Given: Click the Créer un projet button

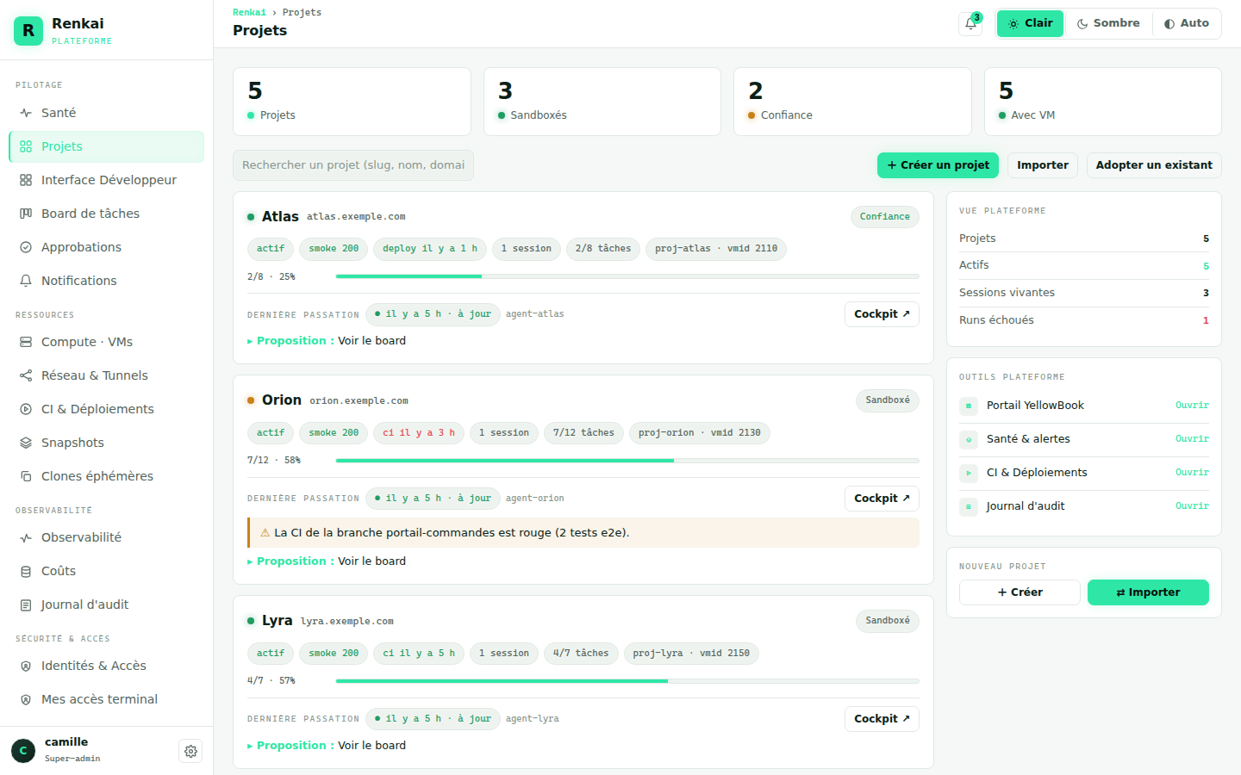Looking at the screenshot, I should [938, 165].
